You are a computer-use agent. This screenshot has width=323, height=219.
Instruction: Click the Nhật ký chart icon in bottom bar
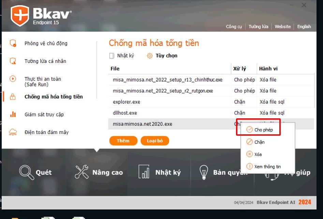(x=144, y=172)
